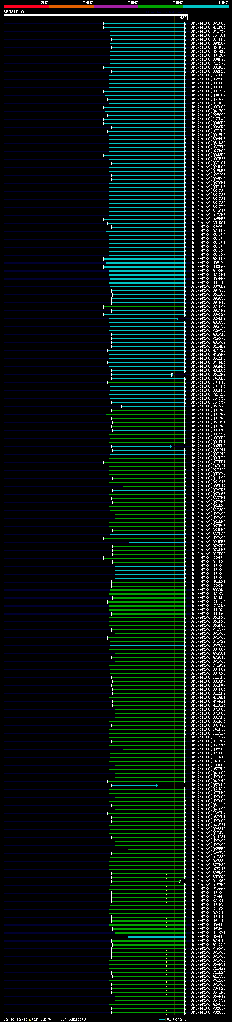Select the UniRef100_B9SKZ9 label
This screenshot has width=232, height=1022.
click(x=208, y=67)
